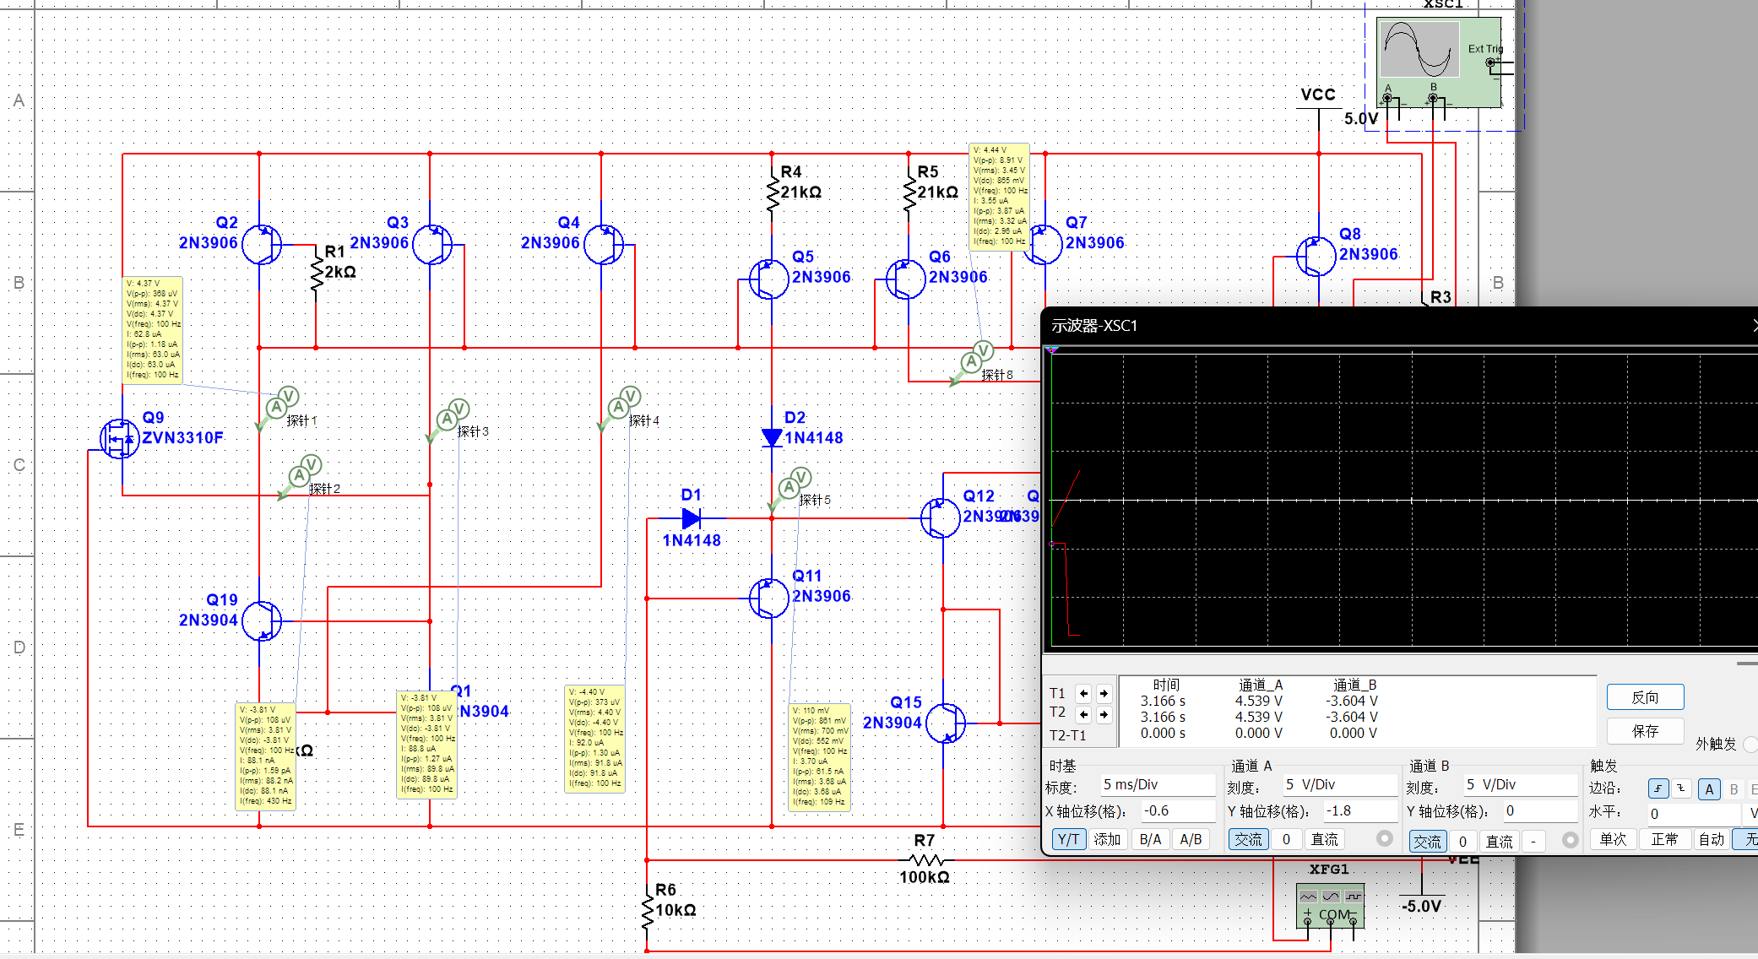Click Channel A scale 5 V/Div field
Viewport: 1758px width, 959px height.
1340,785
